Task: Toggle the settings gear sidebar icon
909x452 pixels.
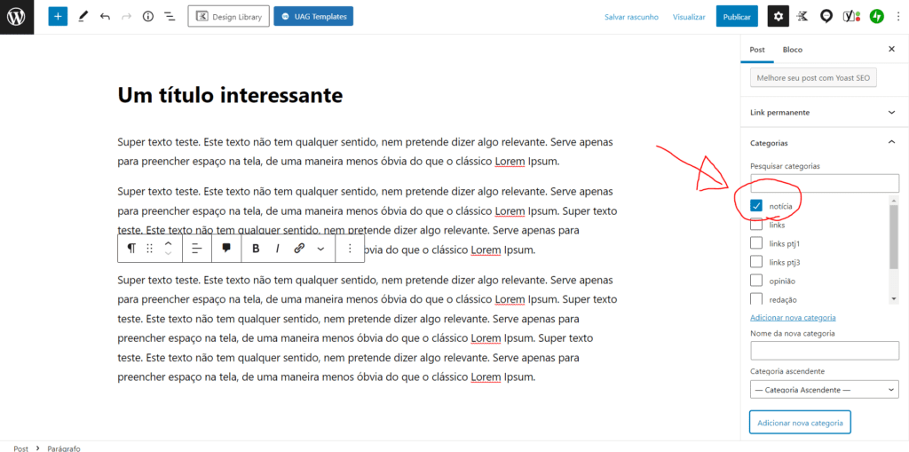Action: tap(778, 17)
